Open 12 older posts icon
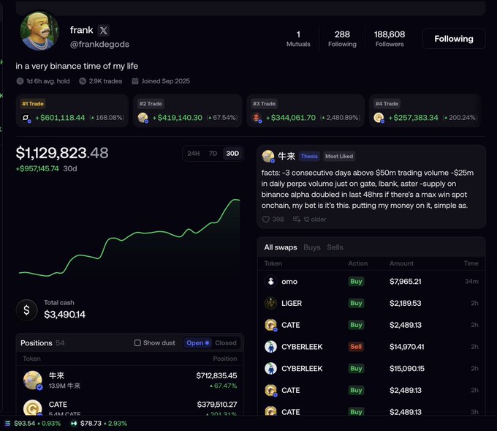Screen dimensions: 497x431 pyautogui.click(x=297, y=220)
